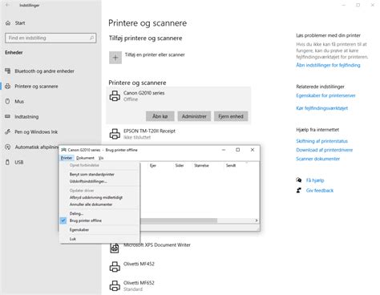
Task: Select Printere og scannere sidebar icon
Action: click(x=8, y=87)
